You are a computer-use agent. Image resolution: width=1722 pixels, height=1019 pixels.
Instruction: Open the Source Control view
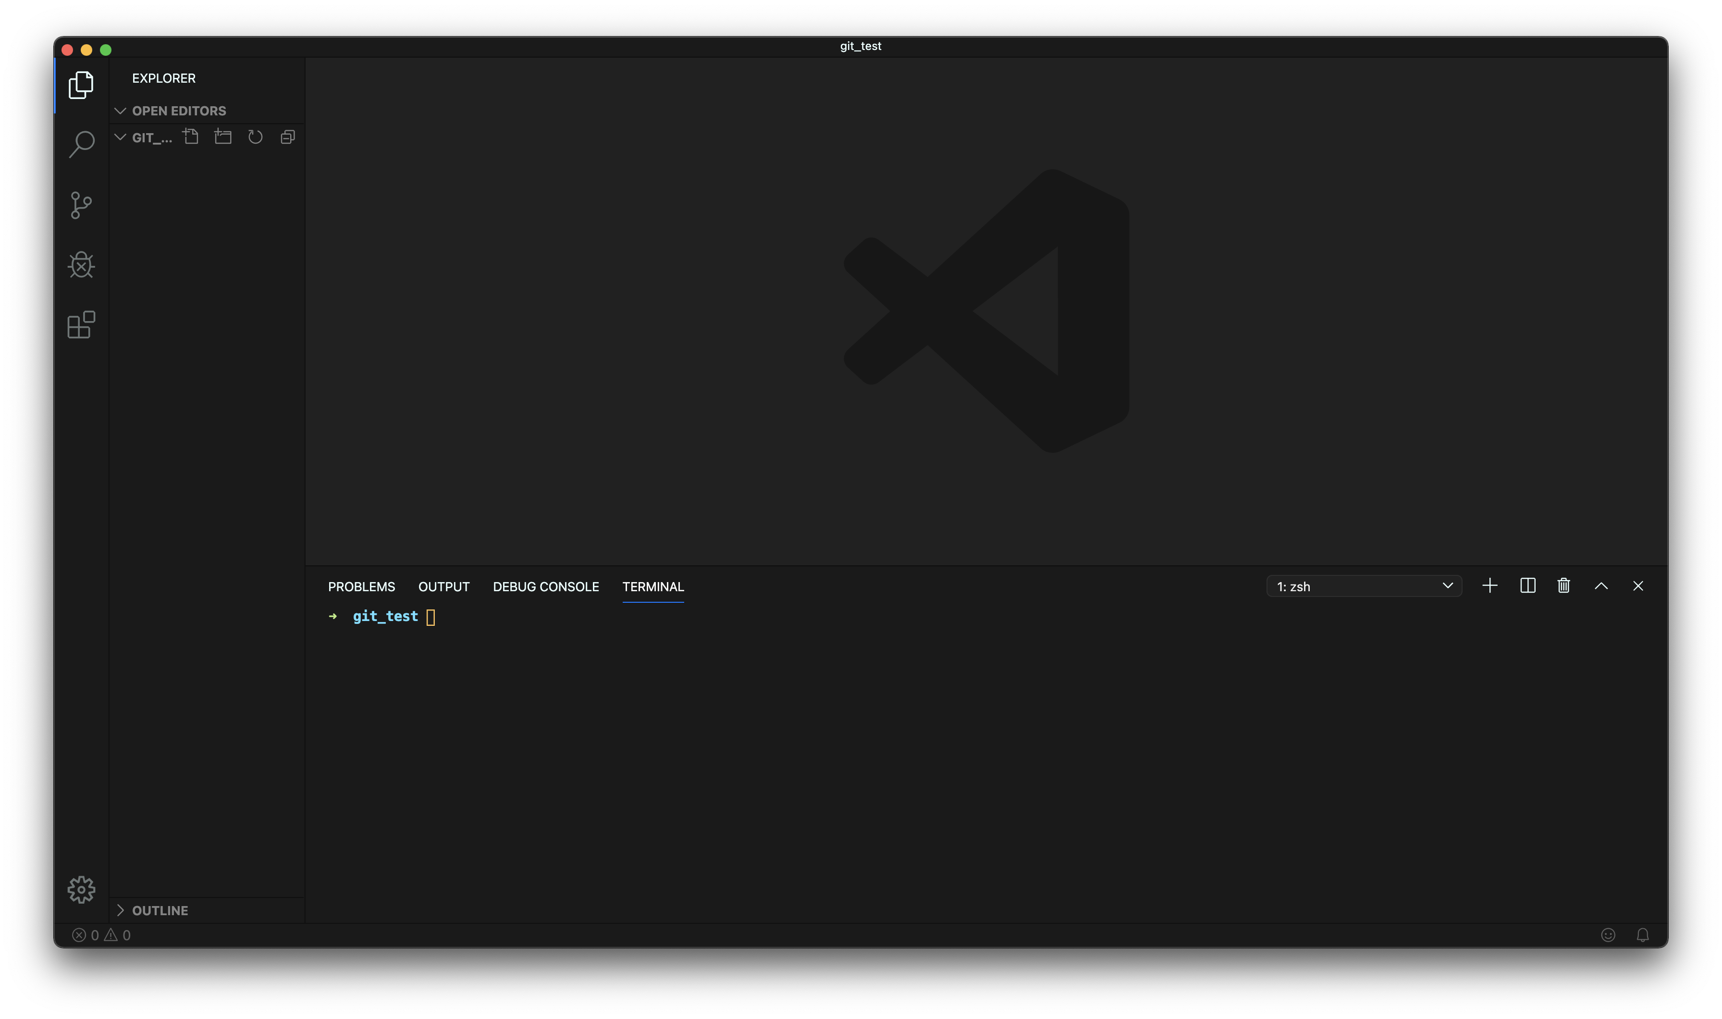81,205
